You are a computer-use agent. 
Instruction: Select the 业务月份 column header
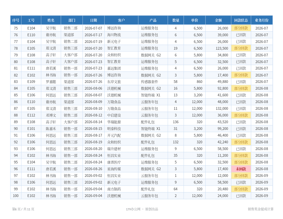(x=262, y=20)
